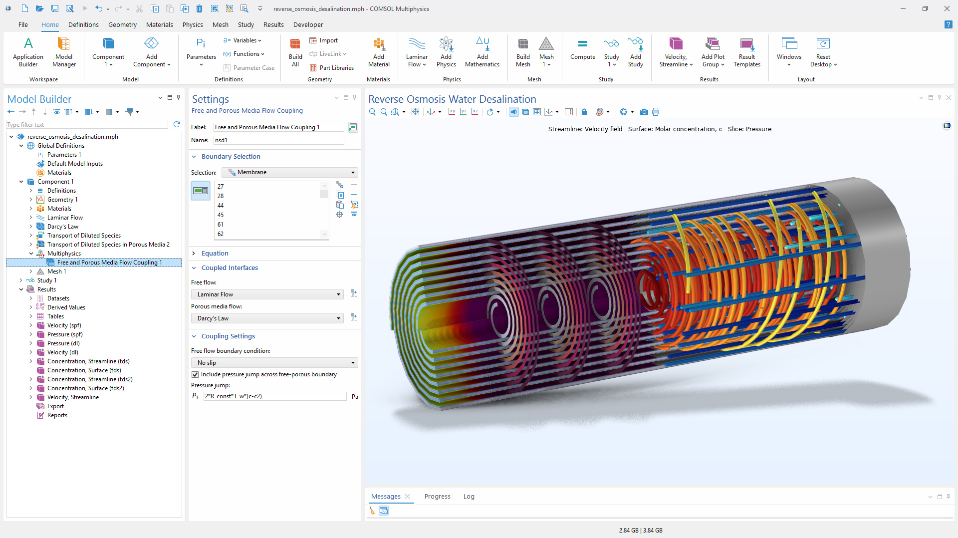
Task: Toggle the view lock icon in graphics toolbar
Action: click(x=584, y=112)
